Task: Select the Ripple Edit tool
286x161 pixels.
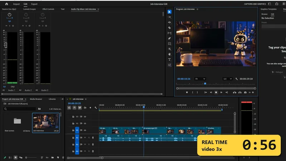Action: (x=169, y=23)
